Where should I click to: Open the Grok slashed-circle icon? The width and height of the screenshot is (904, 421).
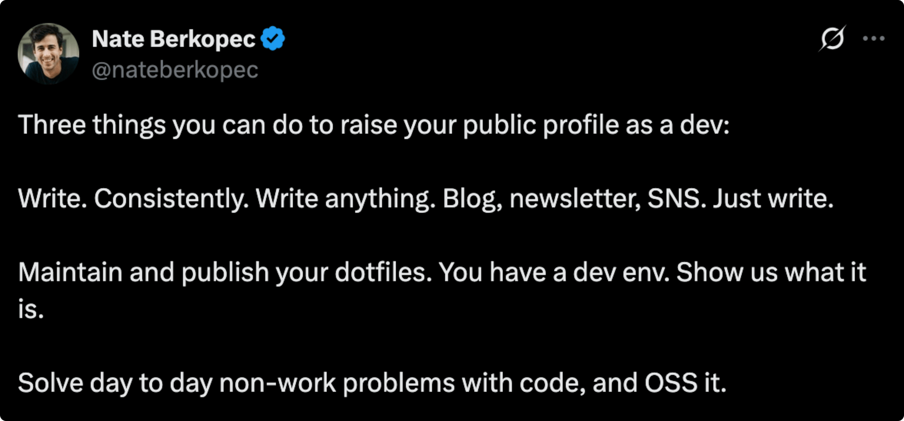[x=832, y=38]
